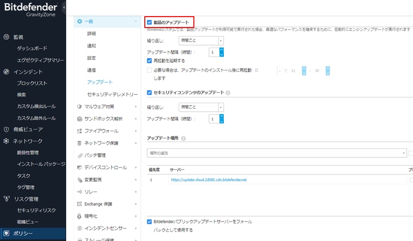Viewport: 413px width, 241px height.
Task: Click security content アップデート間隔 number field
Action: pos(214,119)
